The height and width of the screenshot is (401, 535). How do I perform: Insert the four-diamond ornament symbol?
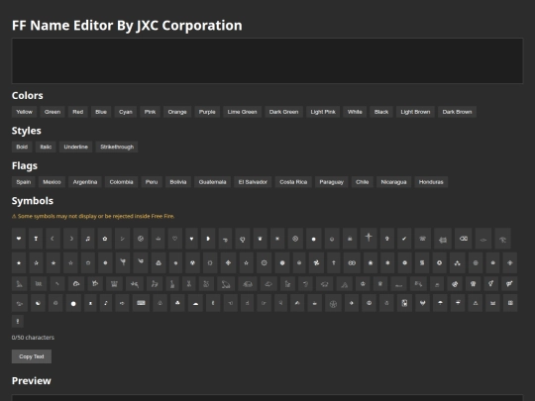228,263
